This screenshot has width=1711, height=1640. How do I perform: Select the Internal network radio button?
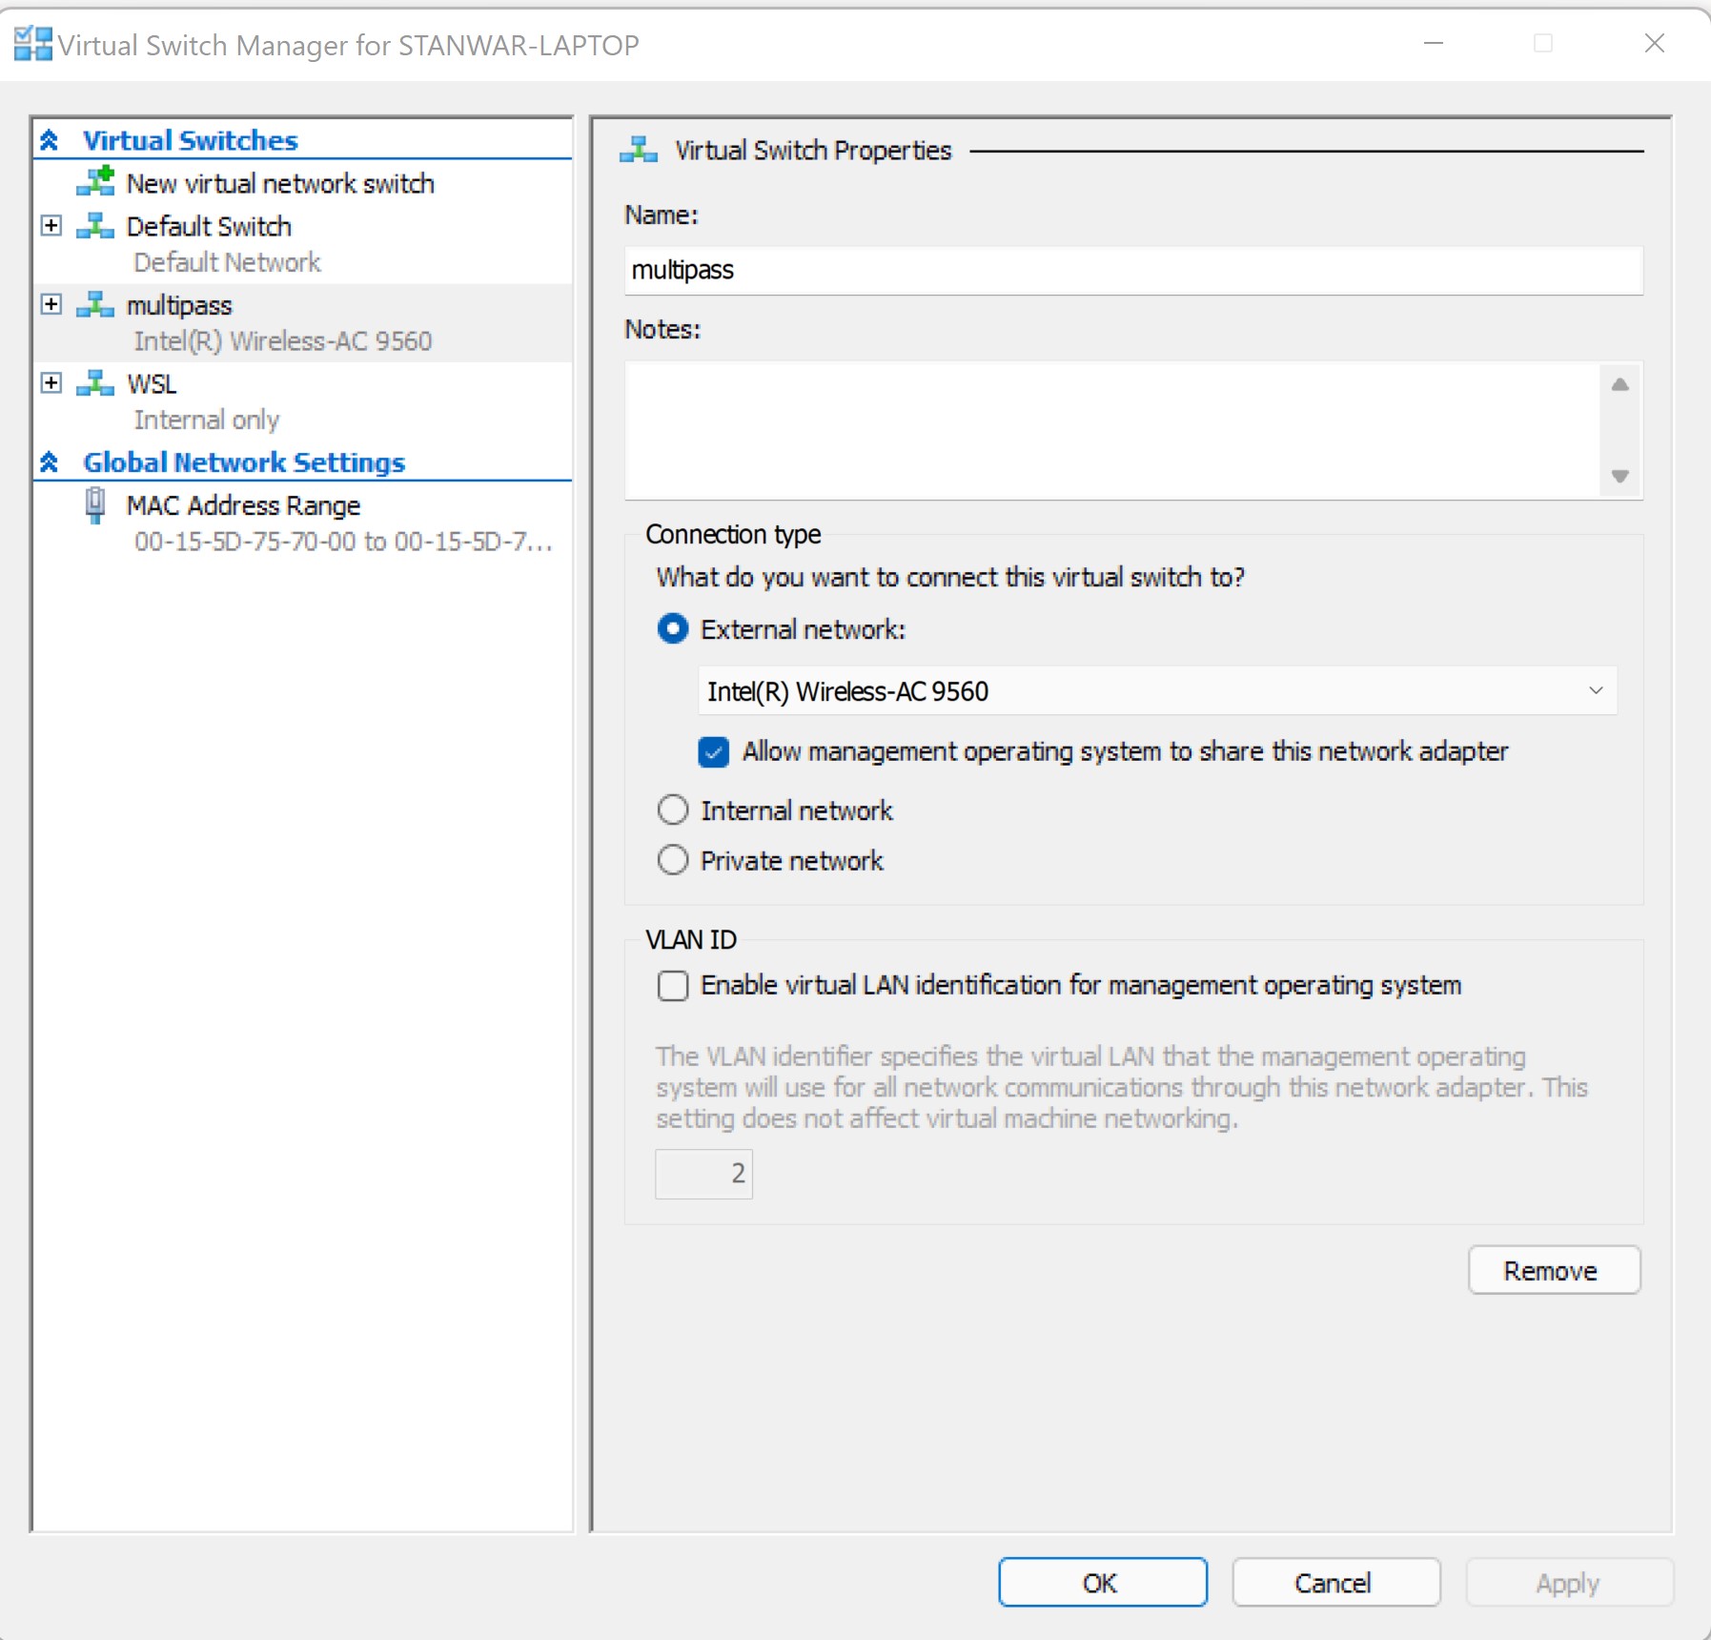[x=673, y=810]
